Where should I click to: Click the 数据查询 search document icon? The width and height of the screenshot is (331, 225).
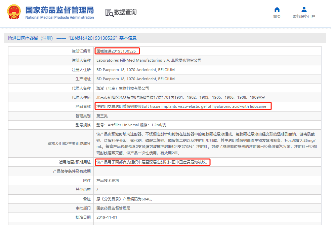pos(110,13)
